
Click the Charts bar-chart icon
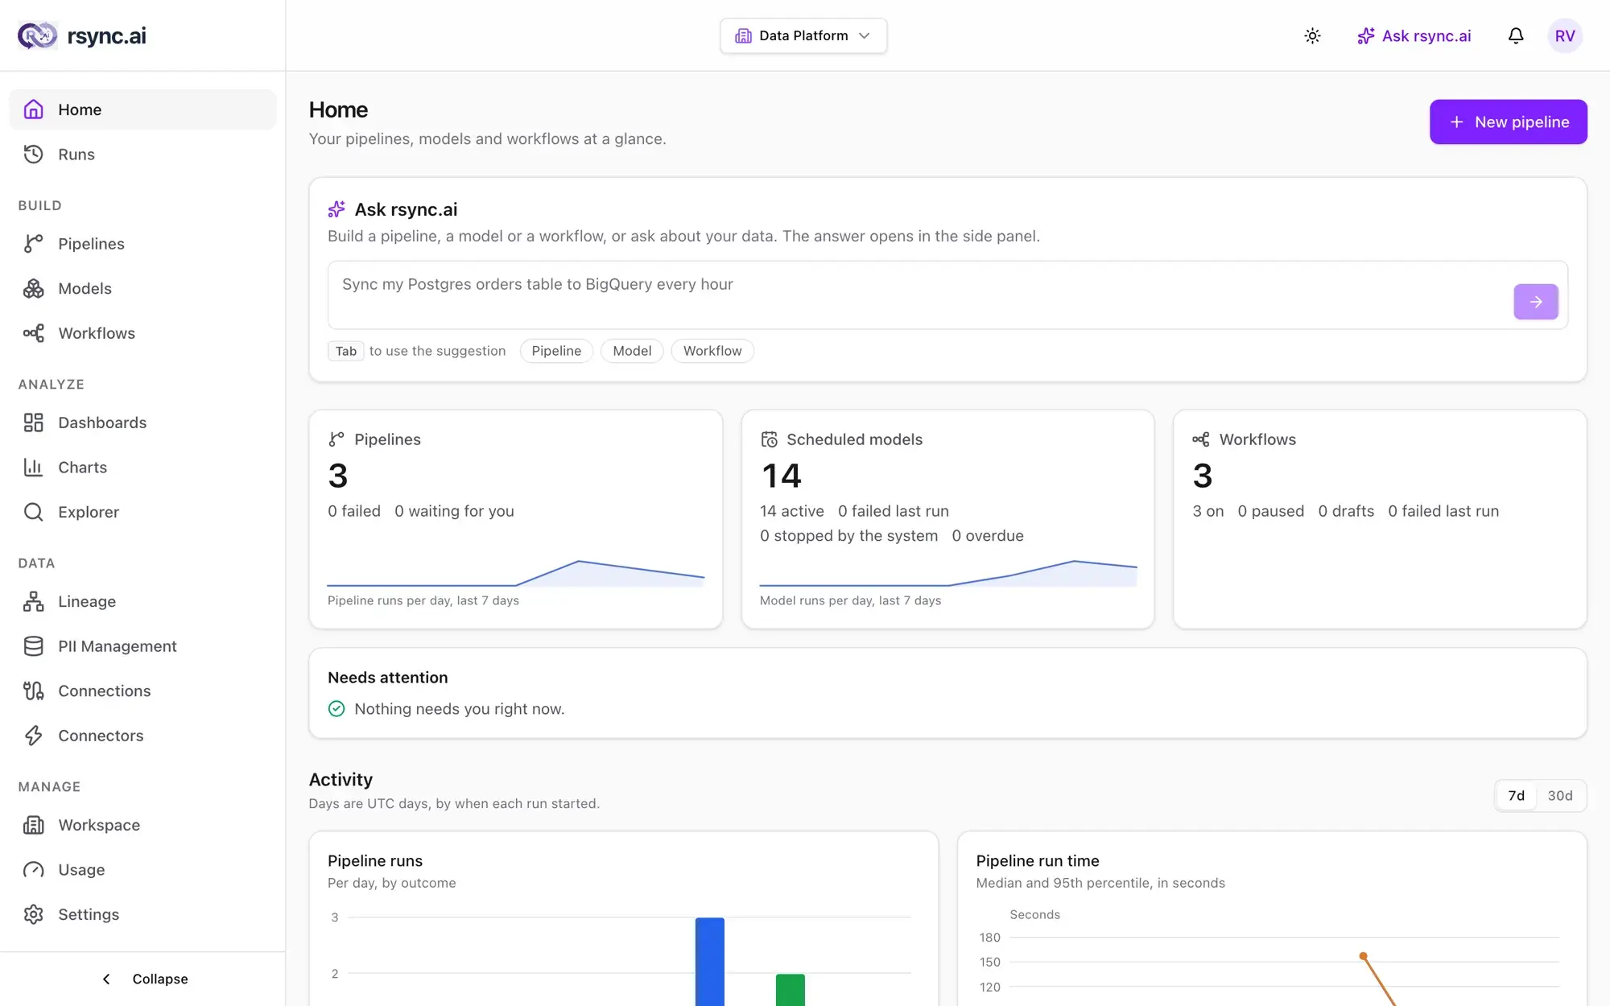[33, 467]
